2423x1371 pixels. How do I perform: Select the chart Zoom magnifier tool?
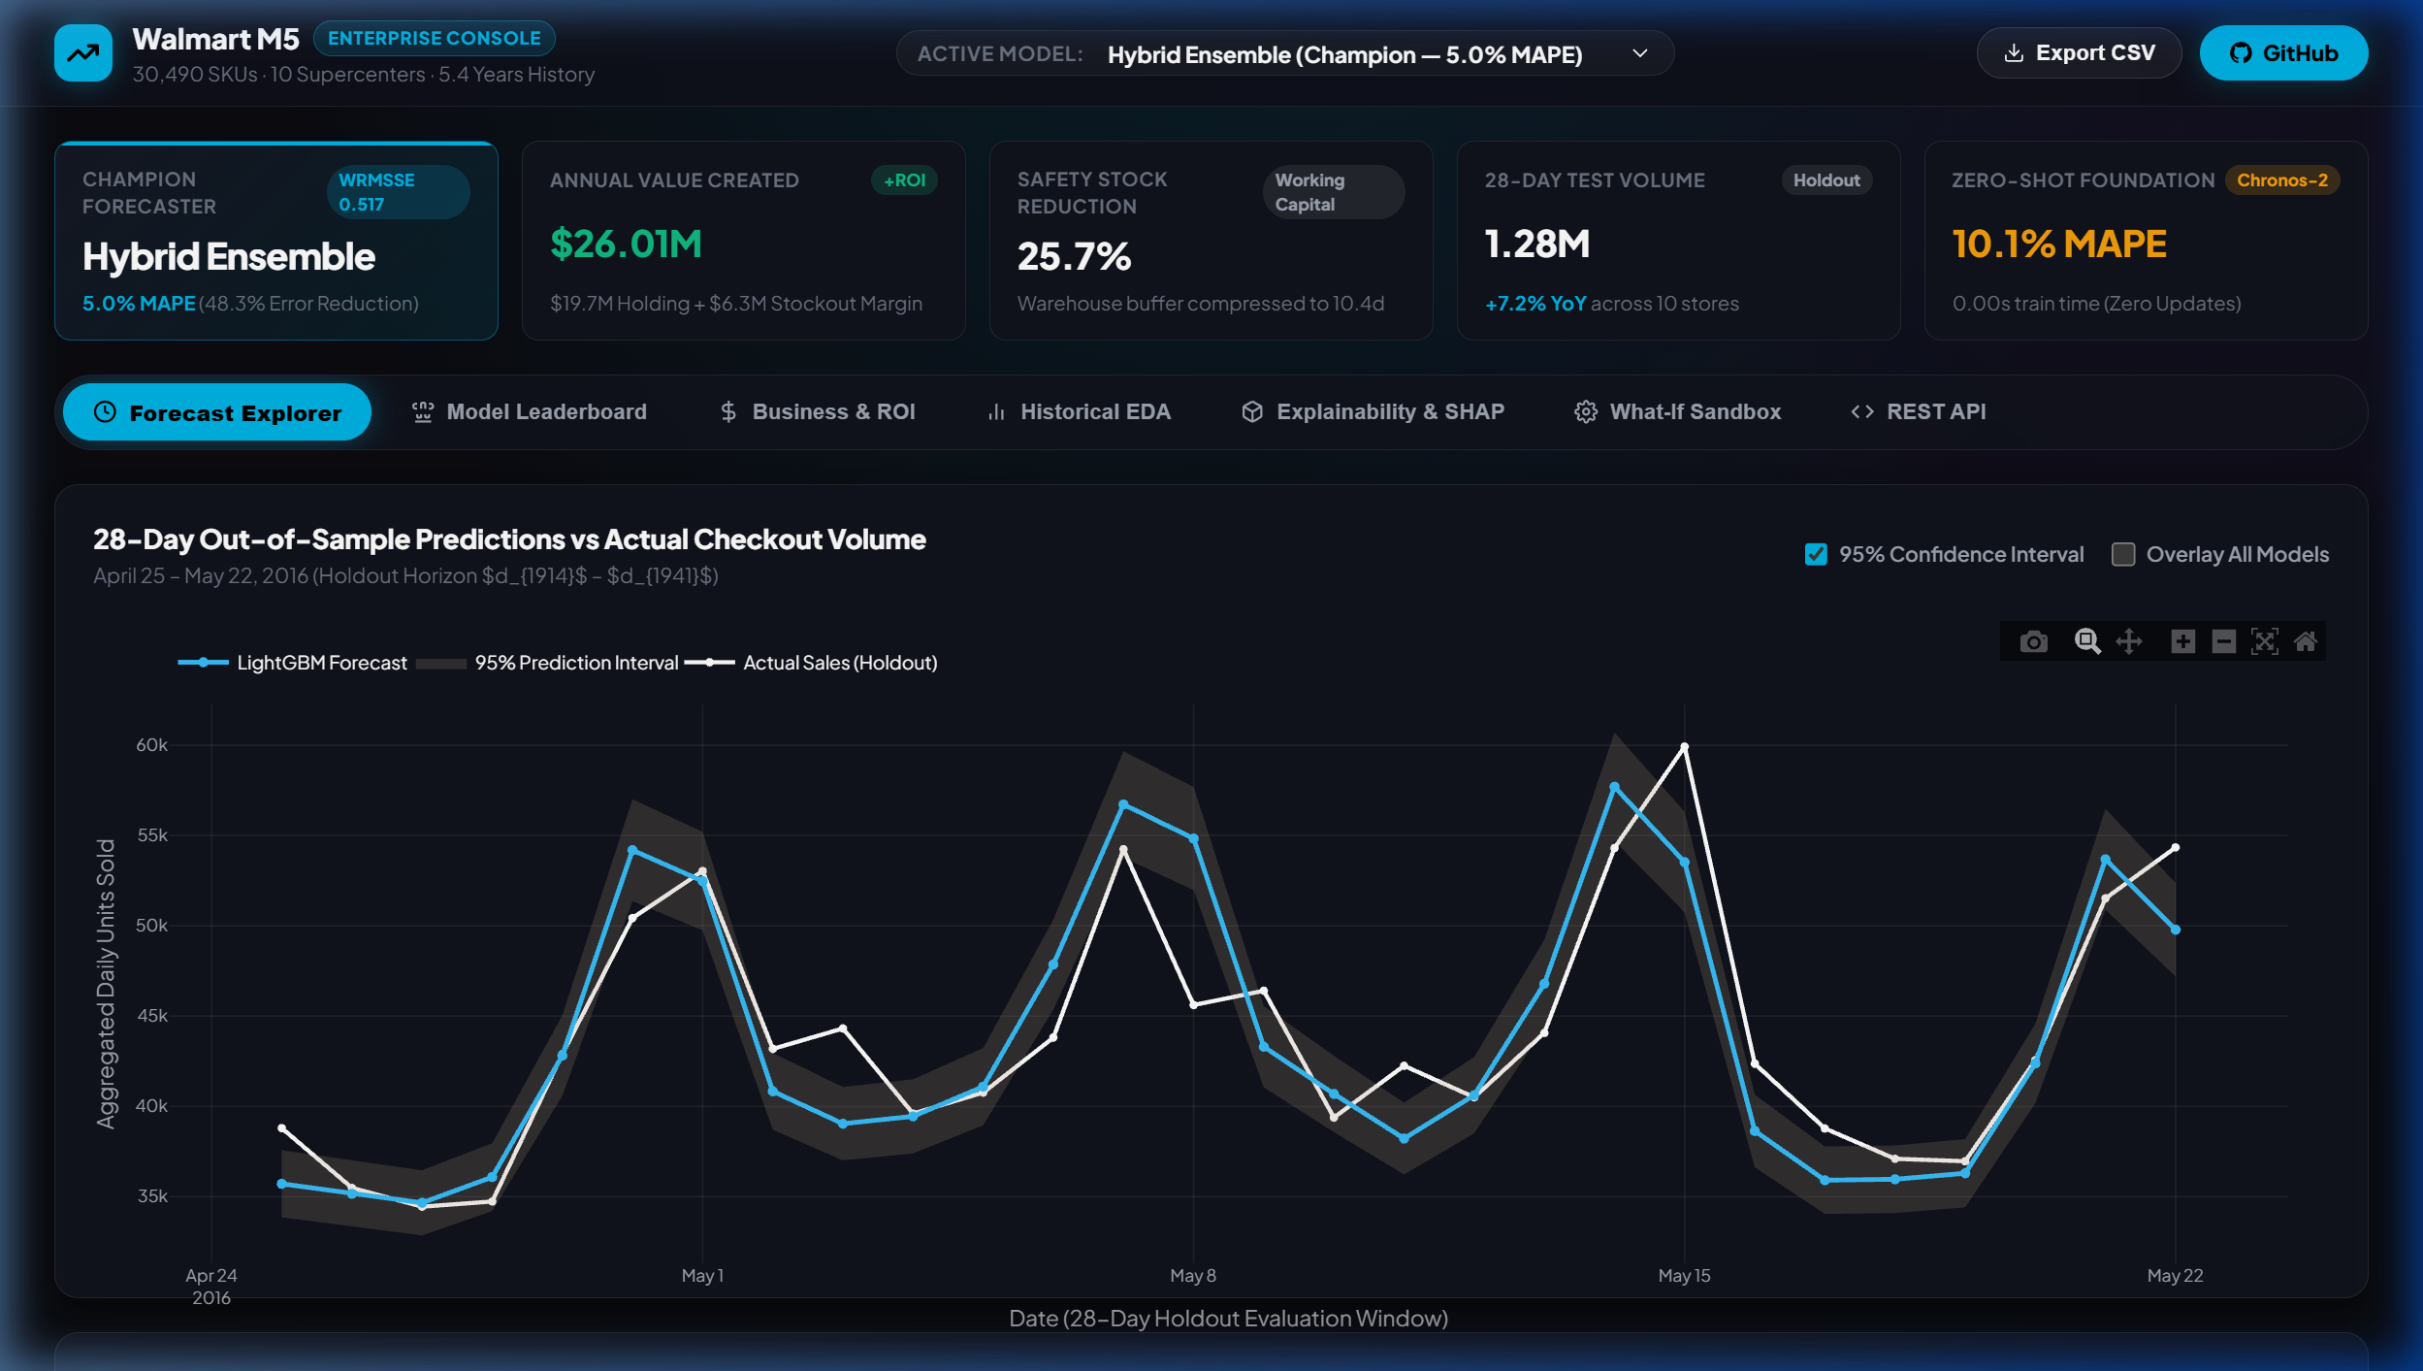(2087, 641)
